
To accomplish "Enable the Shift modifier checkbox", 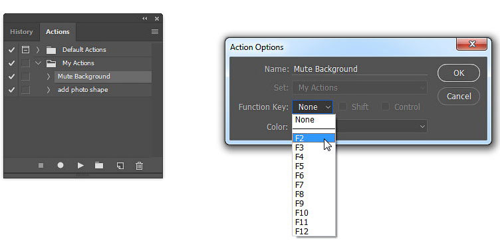I will [343, 107].
